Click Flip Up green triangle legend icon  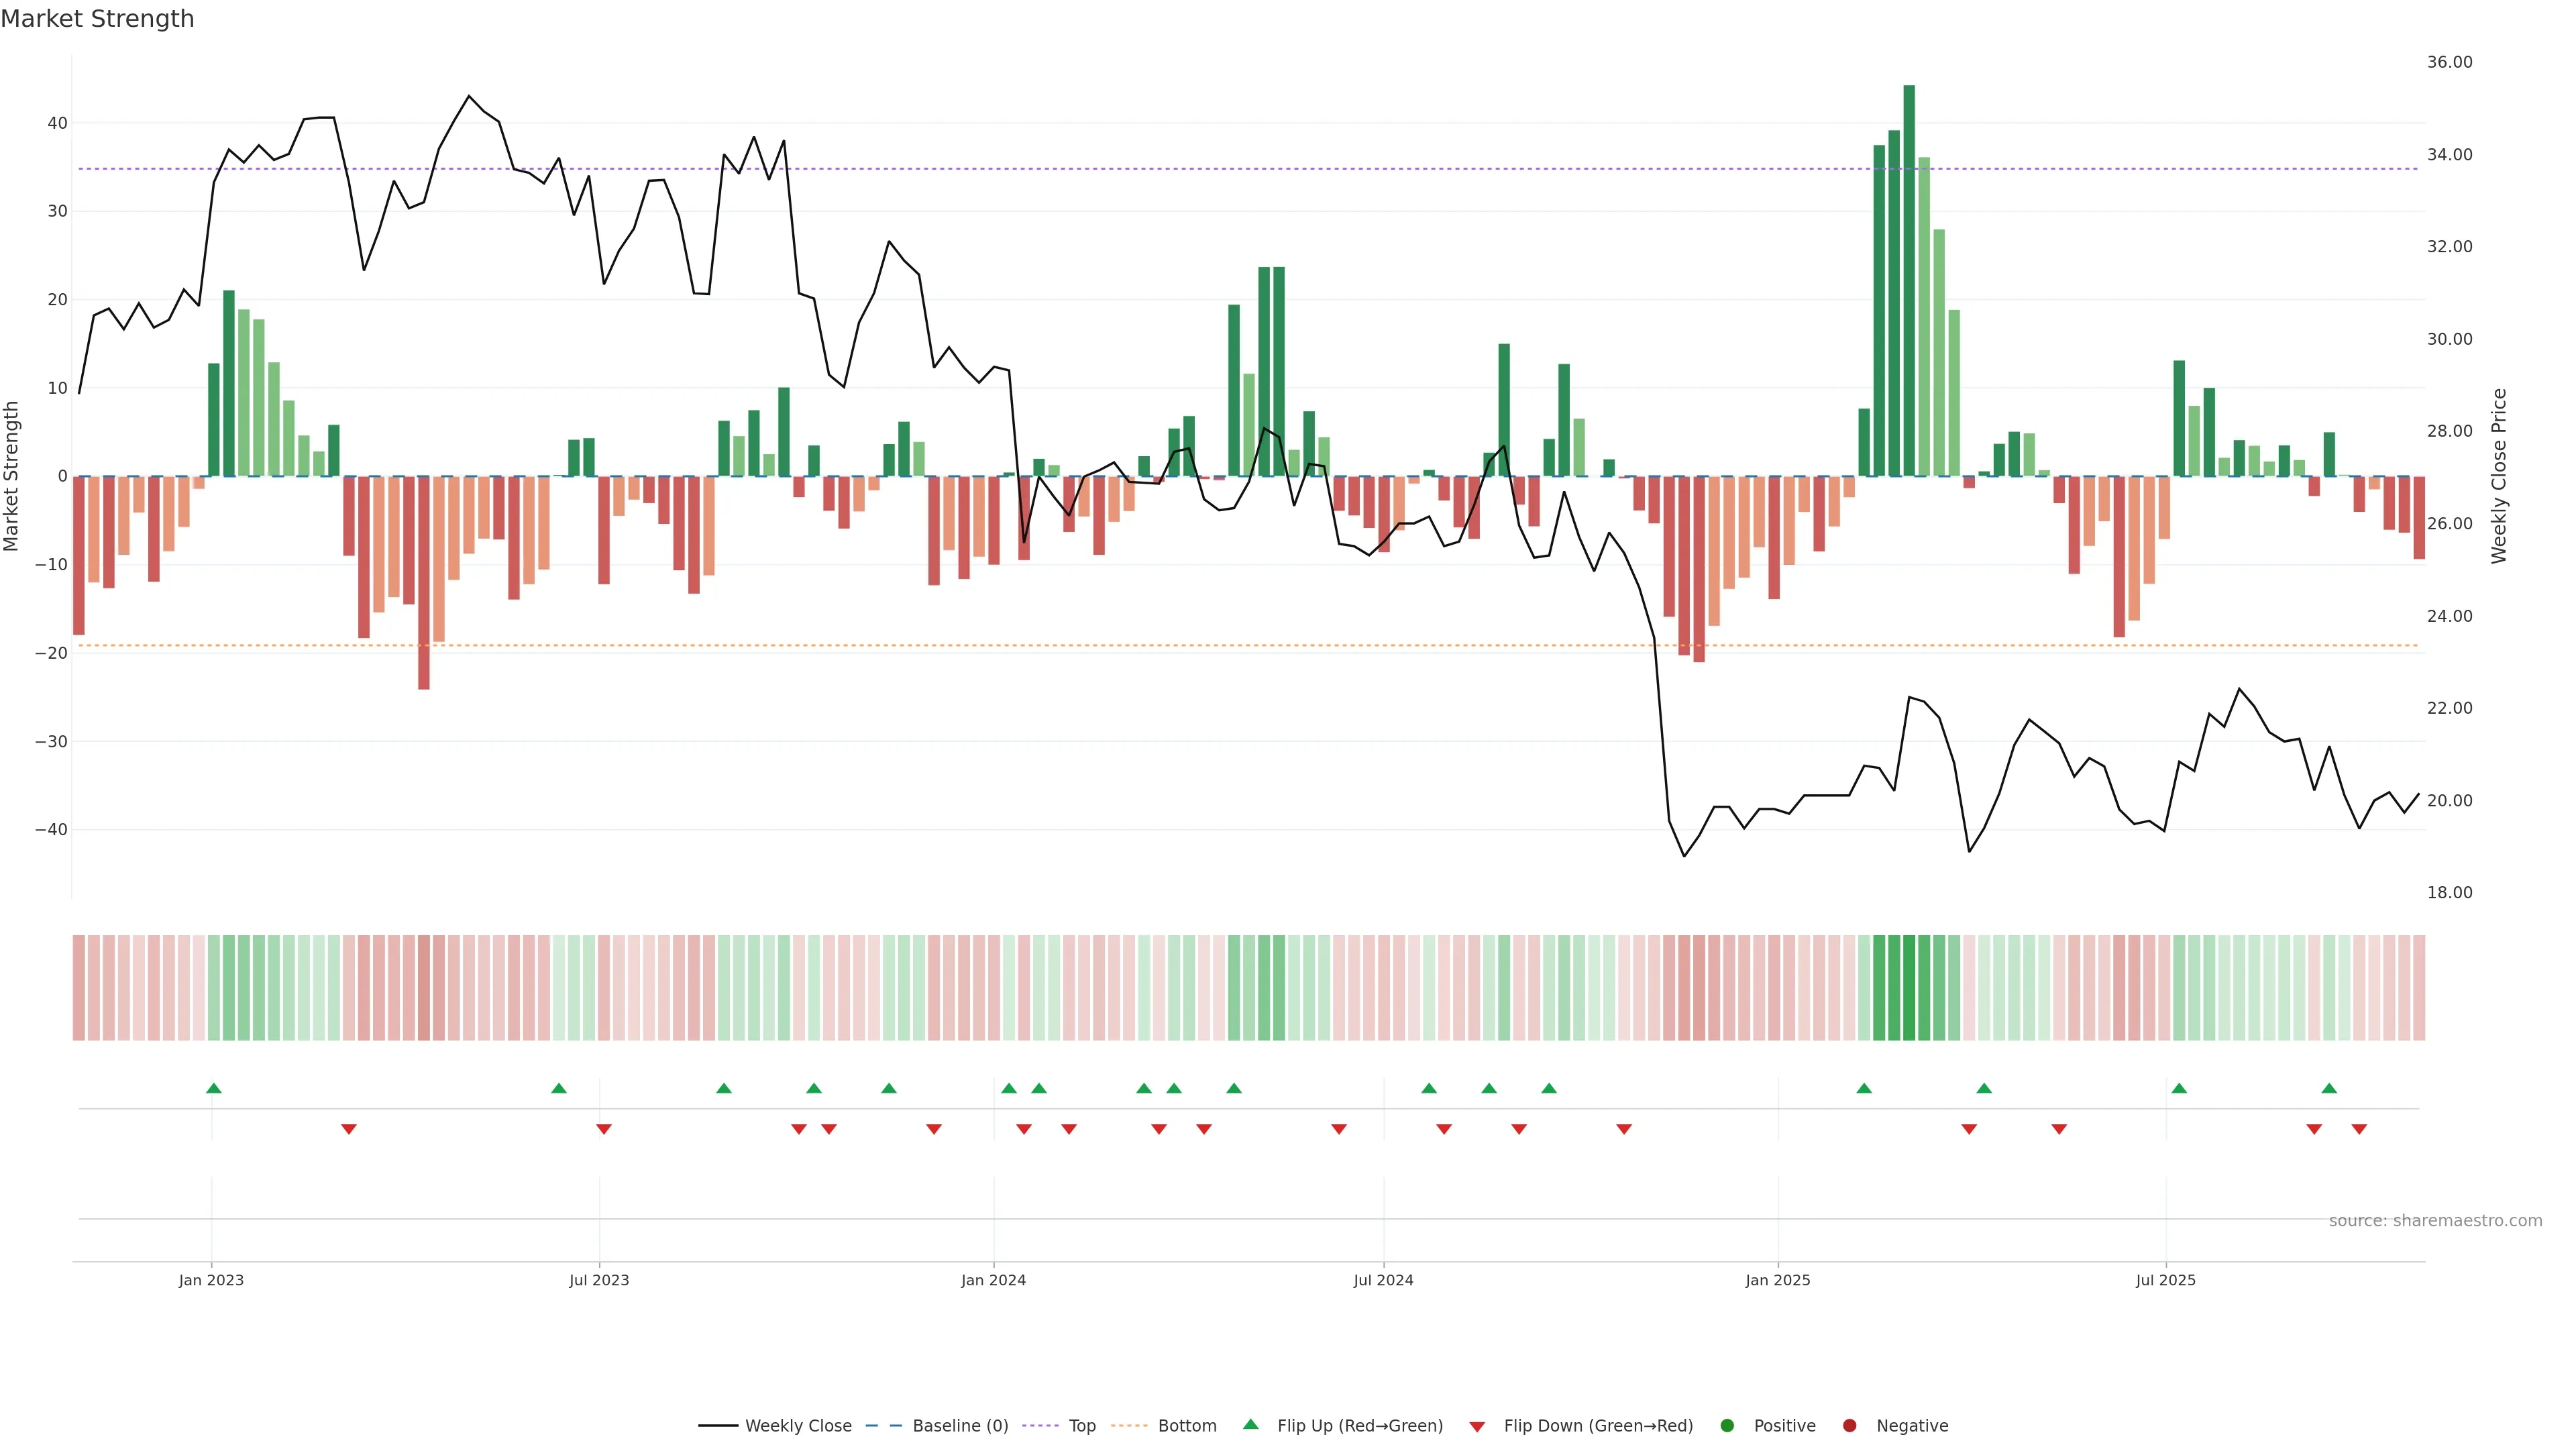pos(1250,1425)
